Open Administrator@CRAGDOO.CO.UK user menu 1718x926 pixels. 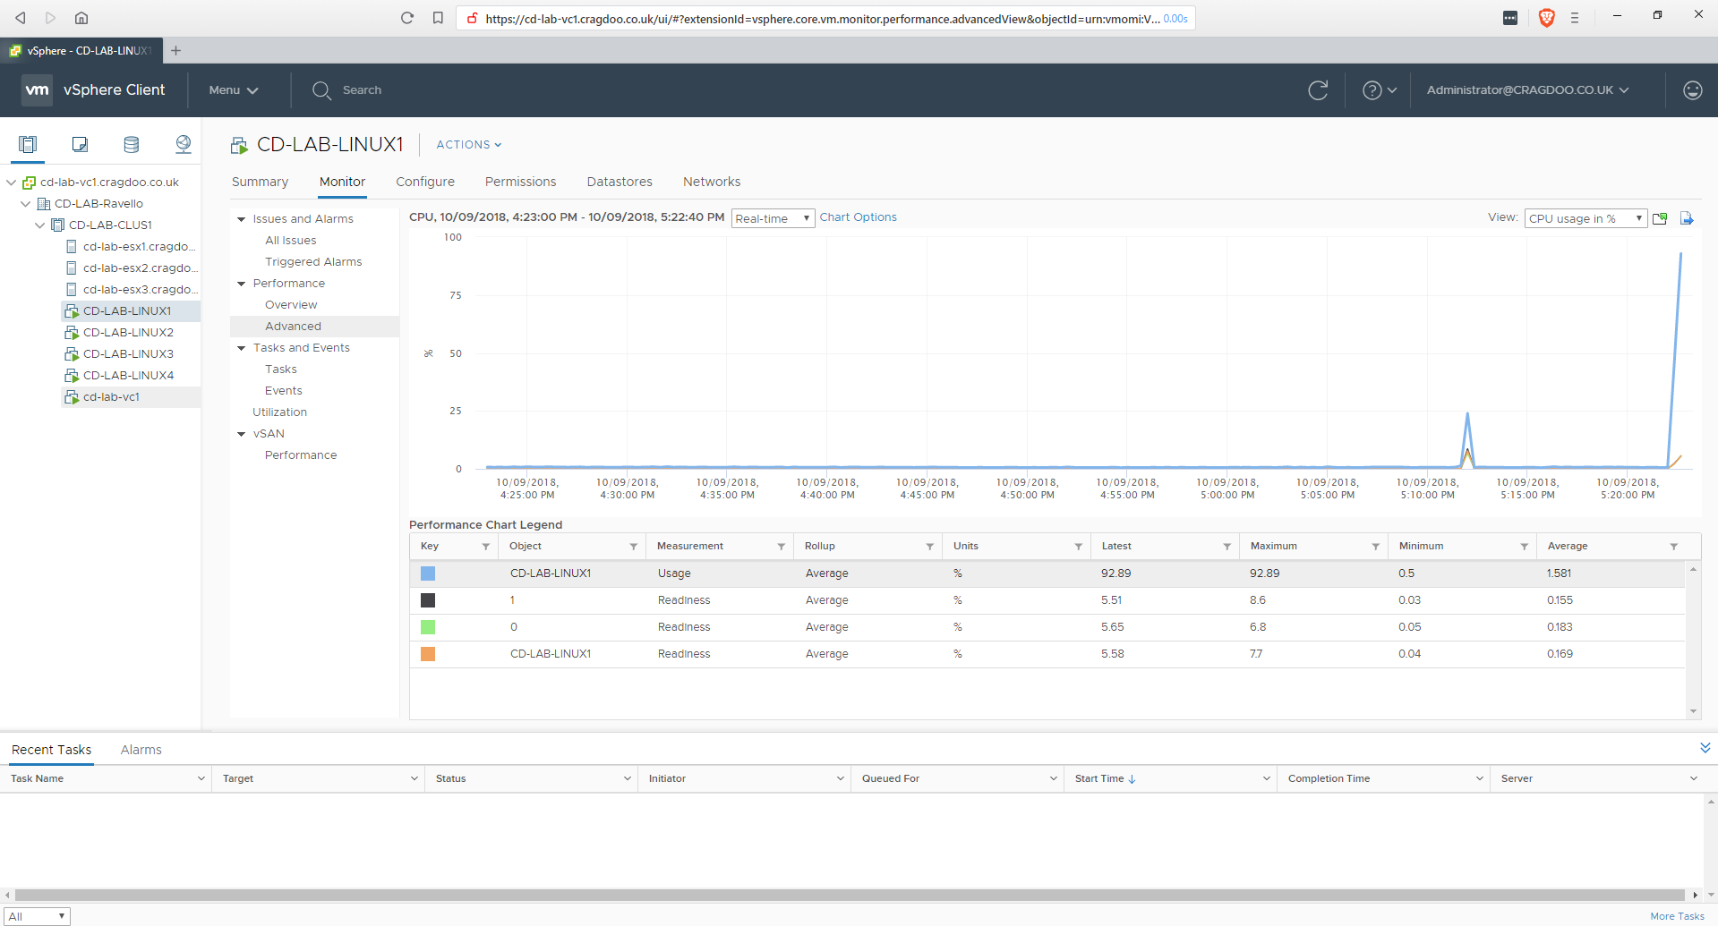(x=1528, y=90)
